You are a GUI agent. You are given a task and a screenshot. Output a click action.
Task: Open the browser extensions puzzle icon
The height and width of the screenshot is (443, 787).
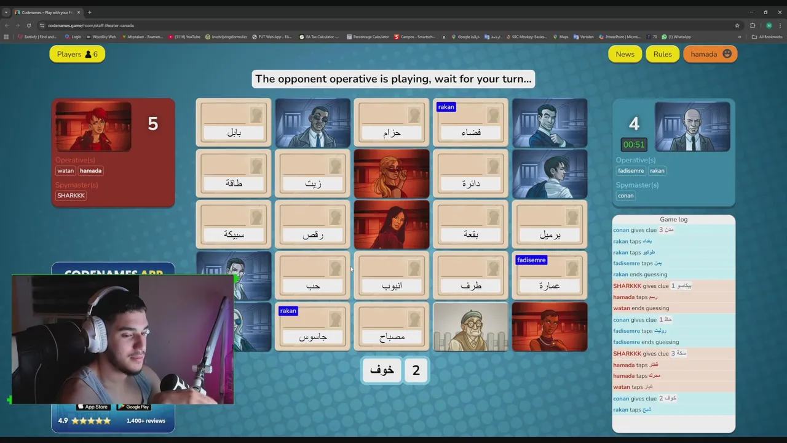[x=753, y=25]
